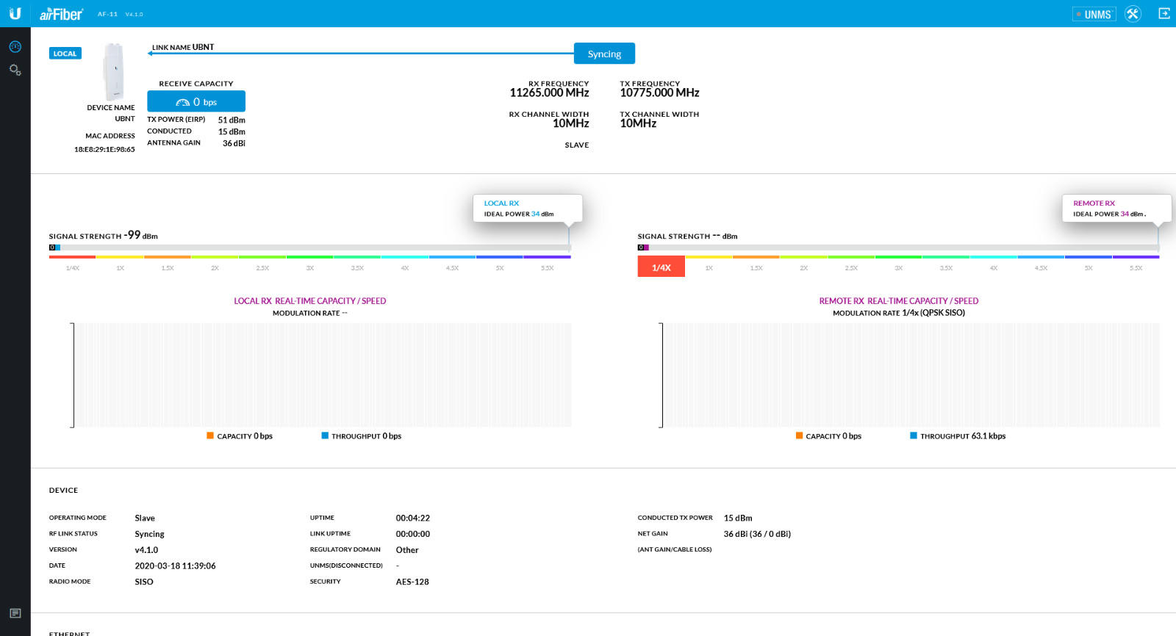
Task: Click the Remote RX ideal power tooltip
Action: click(1116, 209)
